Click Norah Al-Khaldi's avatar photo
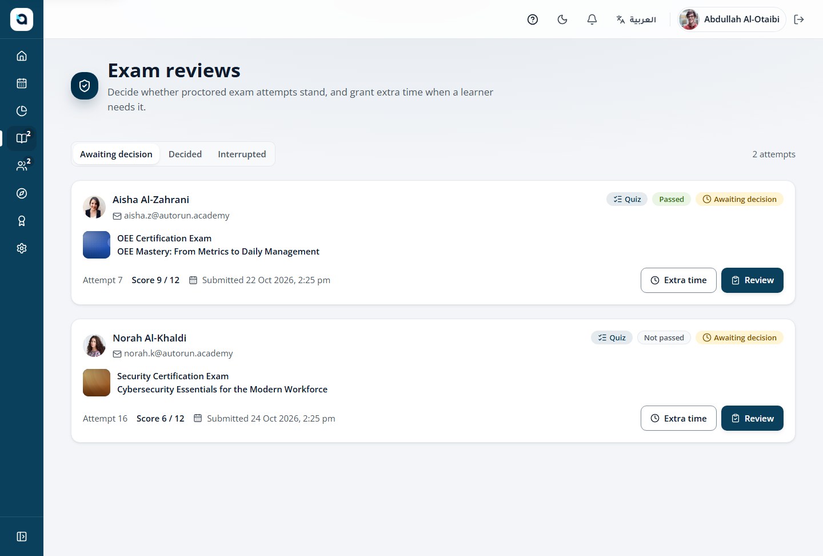Screen dimensions: 823x556 [x=94, y=345]
